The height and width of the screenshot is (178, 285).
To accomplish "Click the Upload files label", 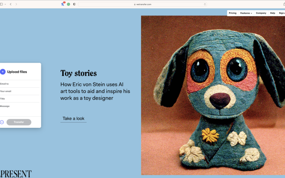I will coord(17,72).
